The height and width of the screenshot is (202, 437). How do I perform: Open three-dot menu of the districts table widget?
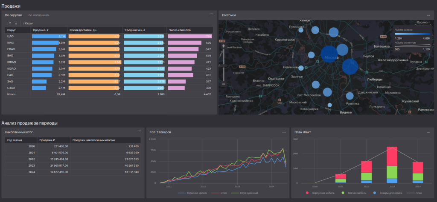211,14
